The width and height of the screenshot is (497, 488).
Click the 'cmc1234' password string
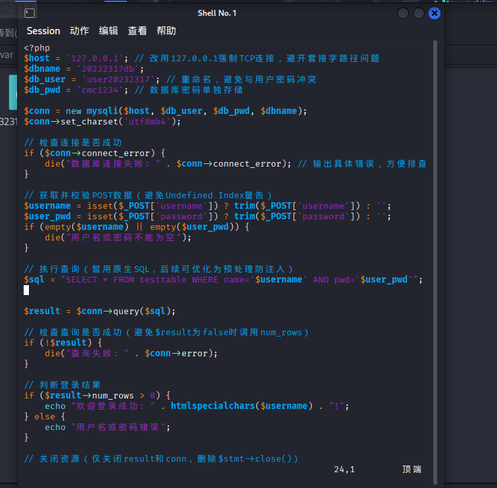100,90
